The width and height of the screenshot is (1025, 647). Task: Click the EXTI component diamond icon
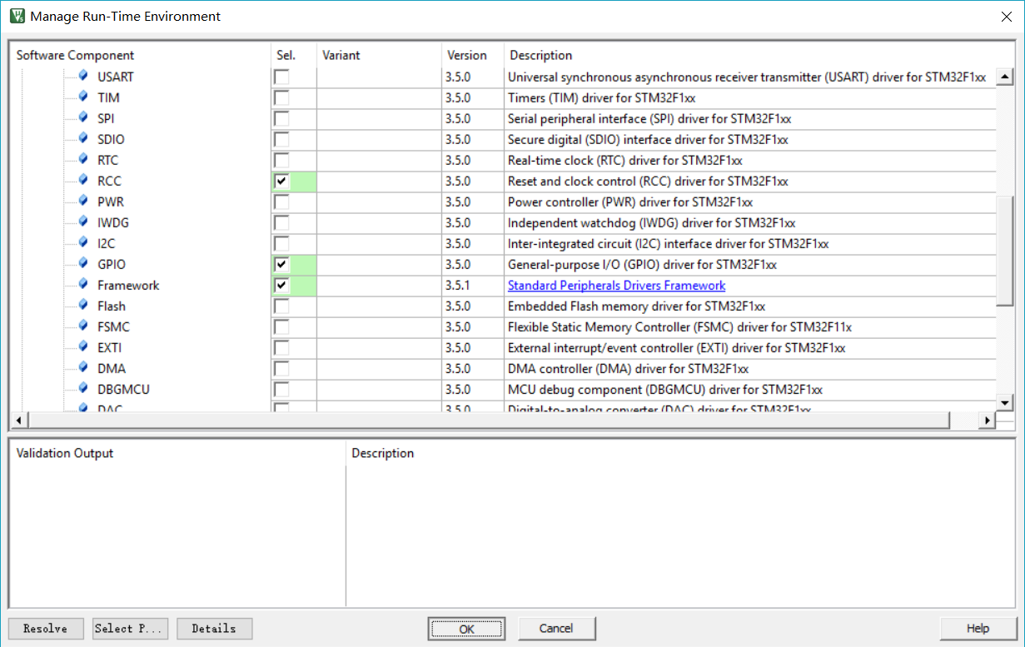point(83,346)
